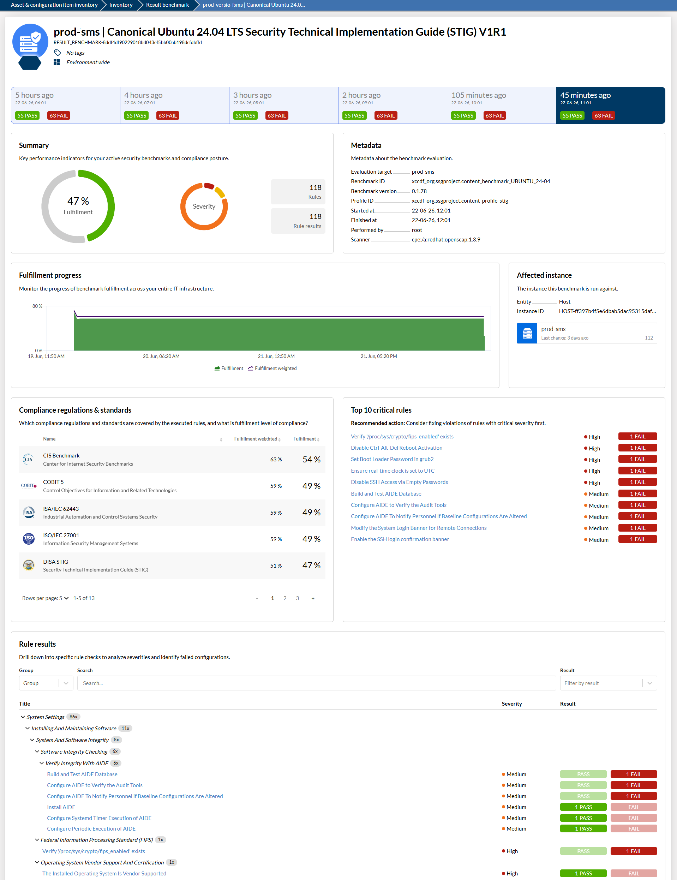Open the prod-sms affected instance card

tap(587, 333)
